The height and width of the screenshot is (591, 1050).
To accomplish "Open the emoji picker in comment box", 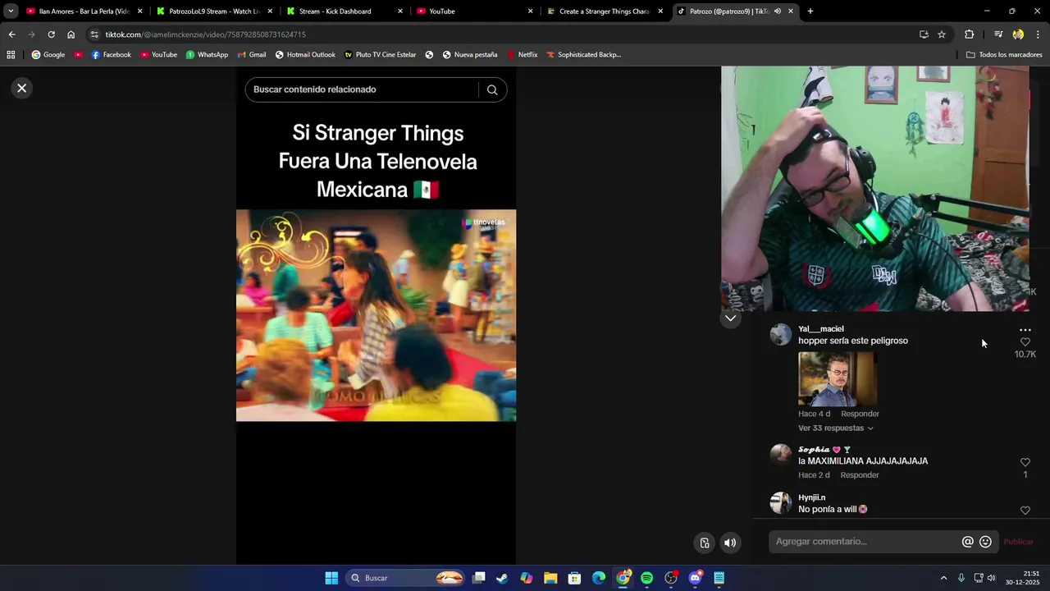I will 986,542.
